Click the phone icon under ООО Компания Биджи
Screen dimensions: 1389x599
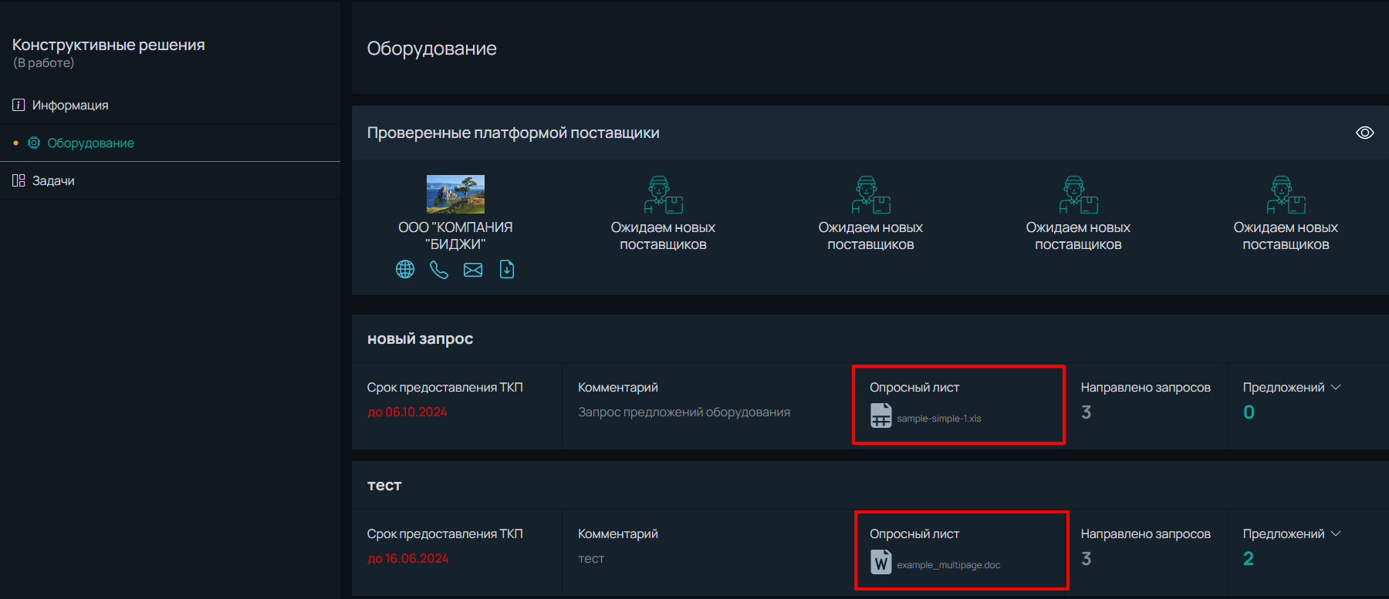tap(439, 269)
